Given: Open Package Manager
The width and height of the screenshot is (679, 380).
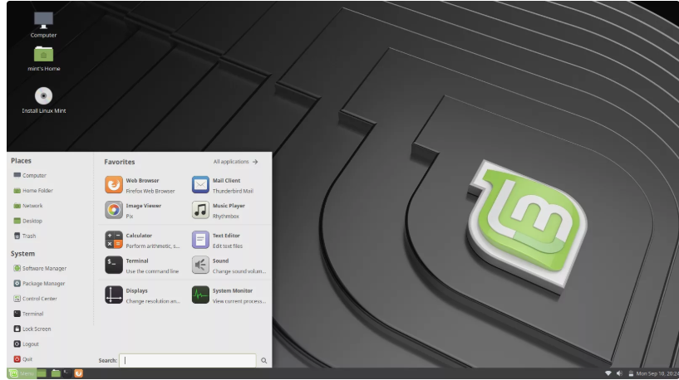Looking at the screenshot, I should pos(39,284).
